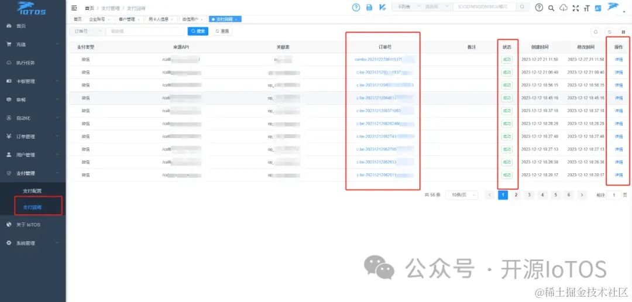Expand the 用户管理 sidebar menu
The width and height of the screenshot is (632, 302).
(33, 155)
